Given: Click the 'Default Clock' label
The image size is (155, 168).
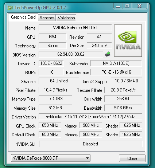Looking at the screenshot, I should point(23,135).
